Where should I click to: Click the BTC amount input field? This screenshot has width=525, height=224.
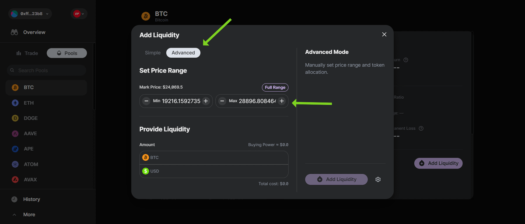click(x=219, y=158)
